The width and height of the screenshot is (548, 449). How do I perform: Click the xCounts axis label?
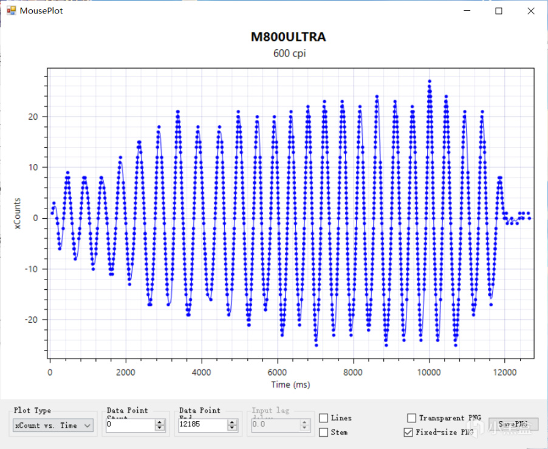18,213
